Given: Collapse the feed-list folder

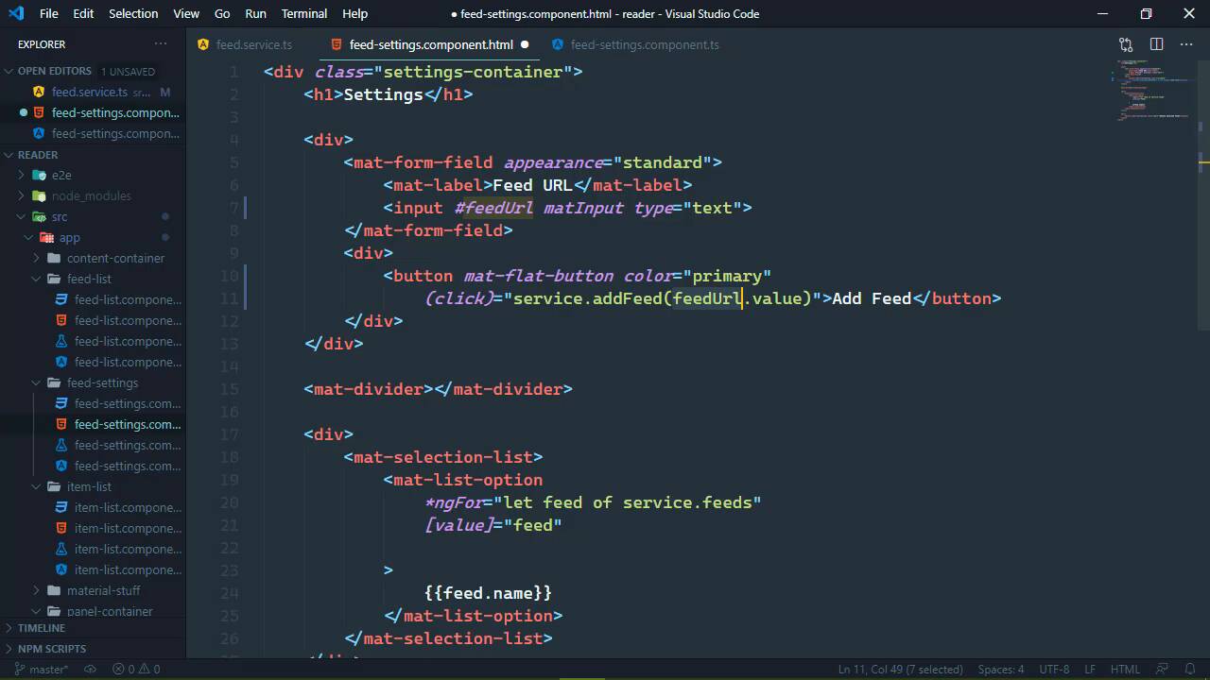Looking at the screenshot, I should click(93, 279).
